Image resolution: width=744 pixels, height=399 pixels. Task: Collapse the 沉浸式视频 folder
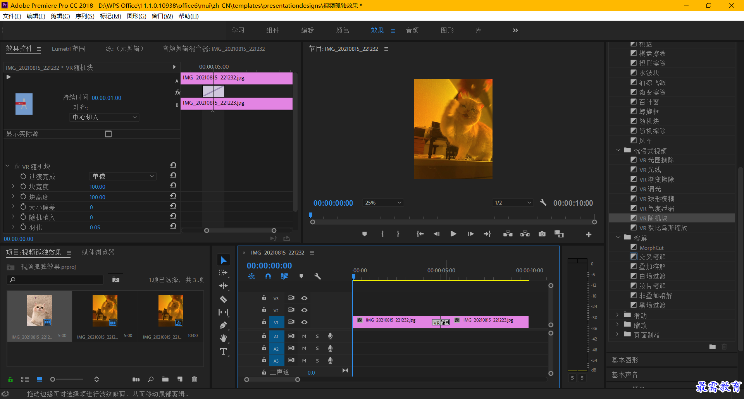tap(618, 150)
